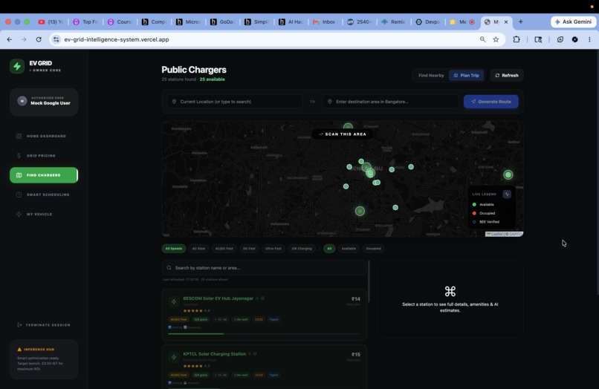Click the verified shield icon beside BESCOM Solar
Viewport: 599px width, 389px height.
pos(262,298)
